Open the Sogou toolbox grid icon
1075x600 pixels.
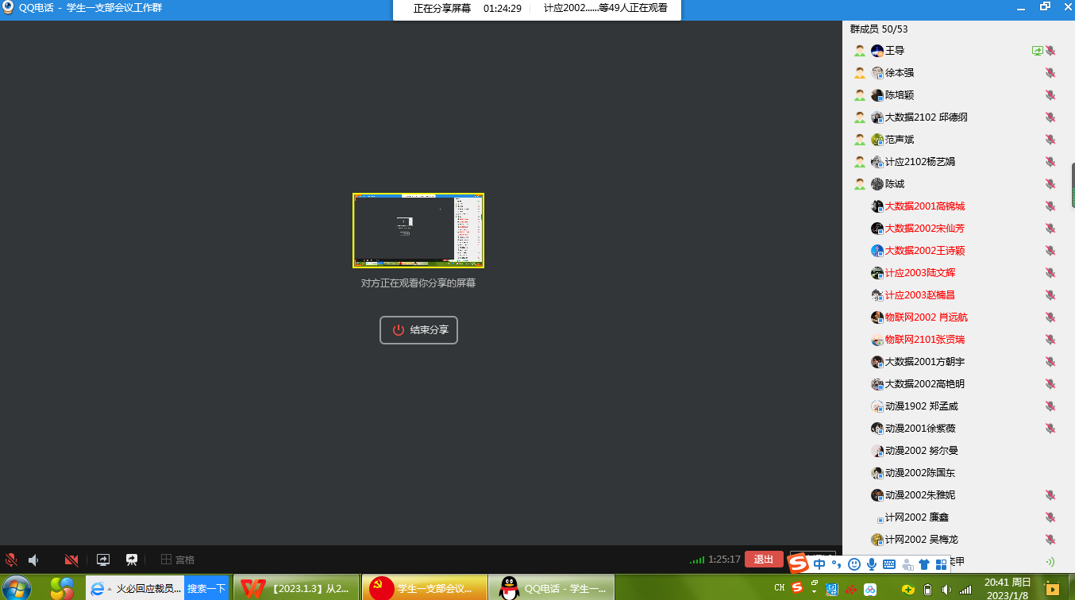(x=942, y=564)
